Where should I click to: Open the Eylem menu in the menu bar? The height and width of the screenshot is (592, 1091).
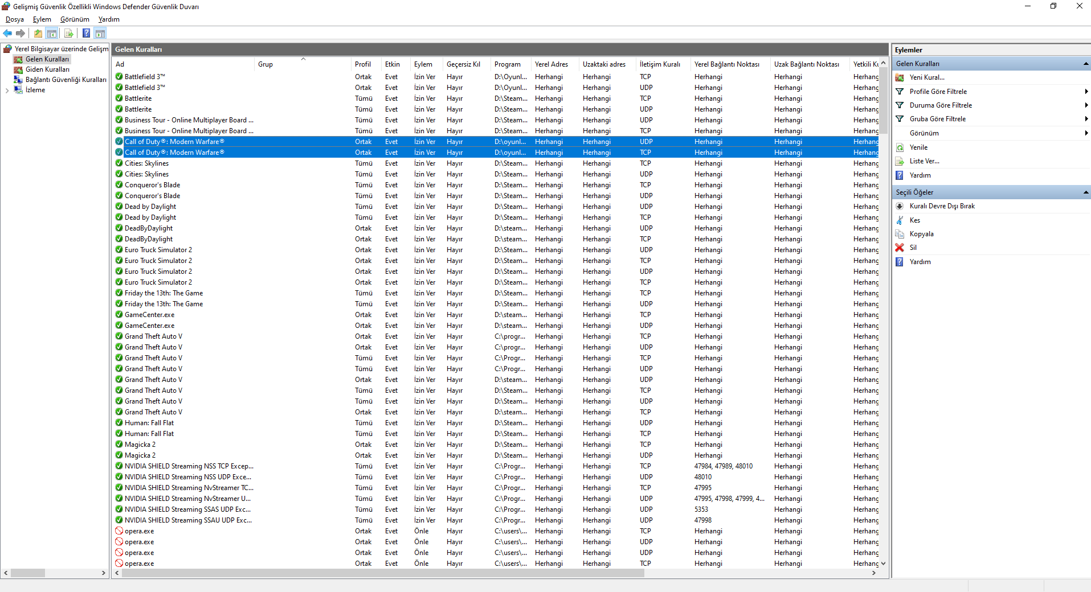coord(42,19)
